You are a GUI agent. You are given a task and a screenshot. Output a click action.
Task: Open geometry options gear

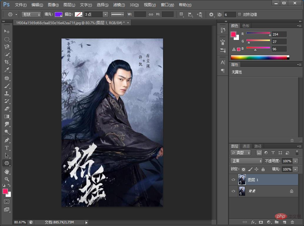click(x=211, y=14)
